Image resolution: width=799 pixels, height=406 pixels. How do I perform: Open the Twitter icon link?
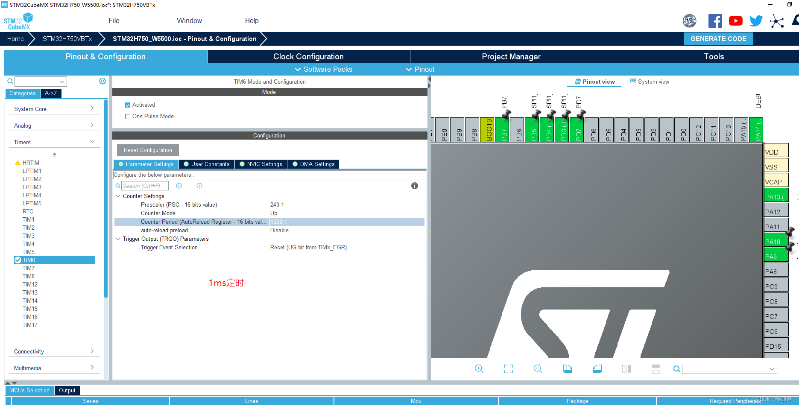pos(756,21)
